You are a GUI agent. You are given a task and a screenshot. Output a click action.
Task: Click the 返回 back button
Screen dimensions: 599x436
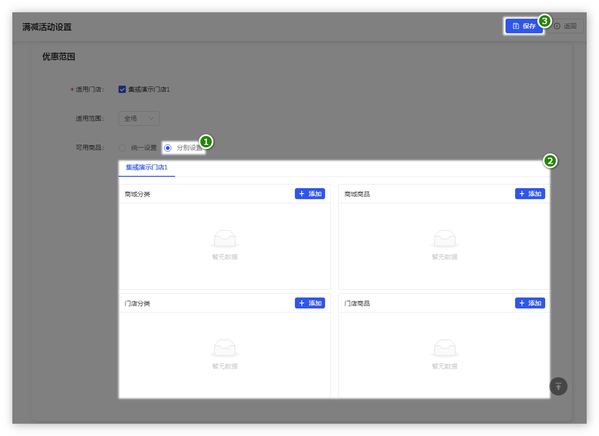click(565, 26)
